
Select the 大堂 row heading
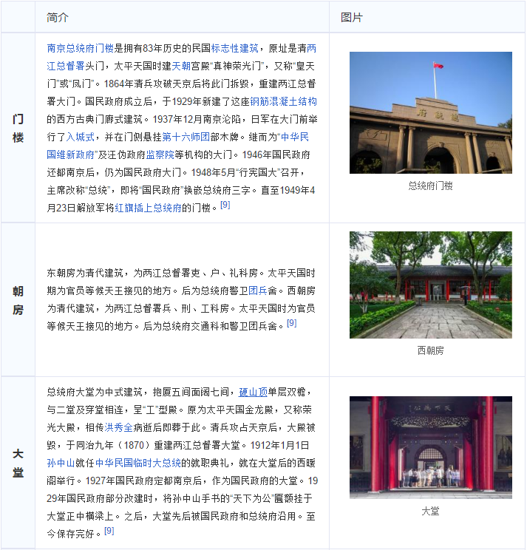click(18, 463)
